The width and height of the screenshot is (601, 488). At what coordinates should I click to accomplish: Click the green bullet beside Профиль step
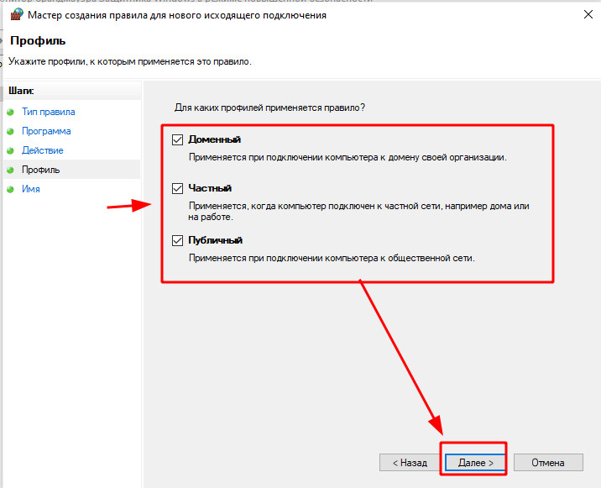[10, 170]
